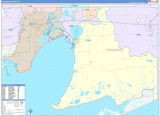This screenshot has height=116, width=160.
Task: Select the WALLISVILLE row in the ZIP index
Action: (x=13, y=96)
